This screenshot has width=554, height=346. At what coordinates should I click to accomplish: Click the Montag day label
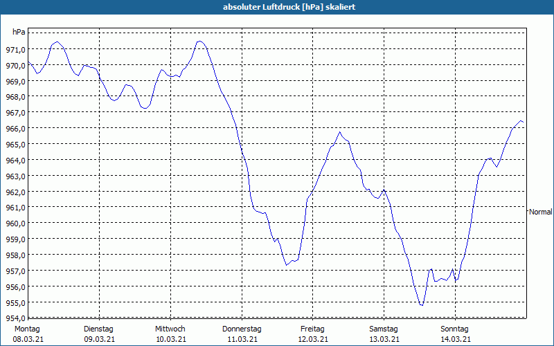[x=27, y=329]
